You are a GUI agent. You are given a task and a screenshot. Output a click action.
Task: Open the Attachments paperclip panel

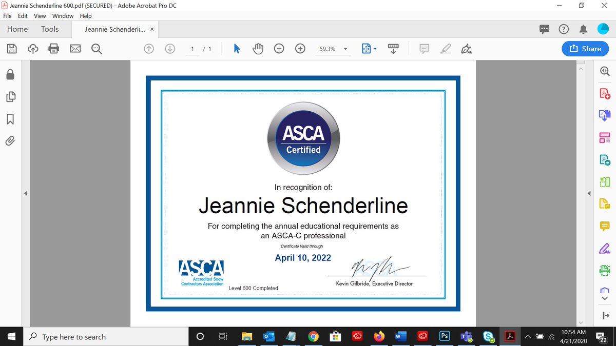coord(10,140)
